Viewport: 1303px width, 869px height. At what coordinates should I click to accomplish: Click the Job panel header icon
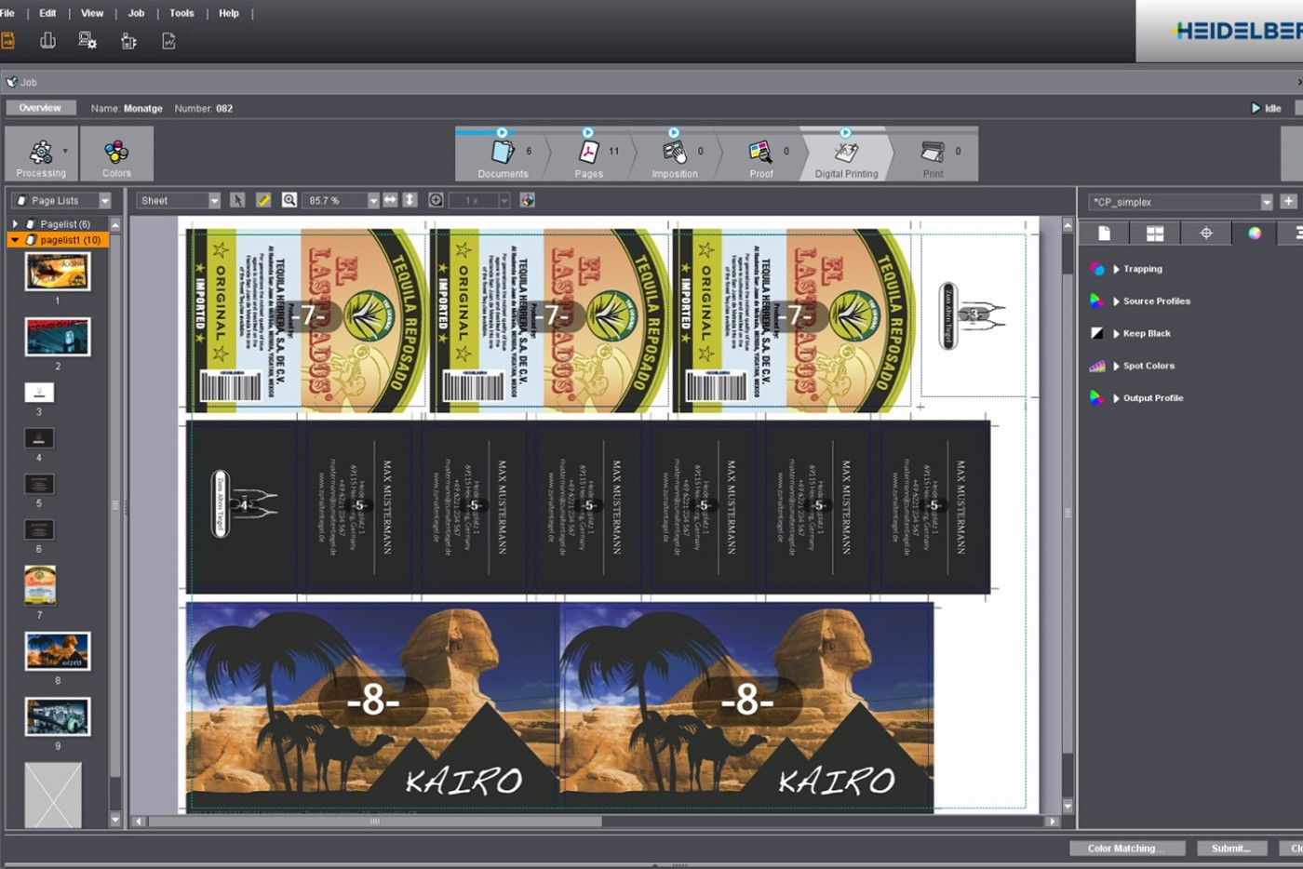[x=12, y=82]
